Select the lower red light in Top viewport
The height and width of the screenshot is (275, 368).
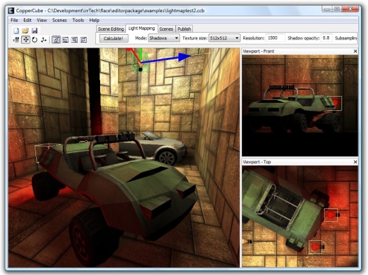click(x=316, y=247)
